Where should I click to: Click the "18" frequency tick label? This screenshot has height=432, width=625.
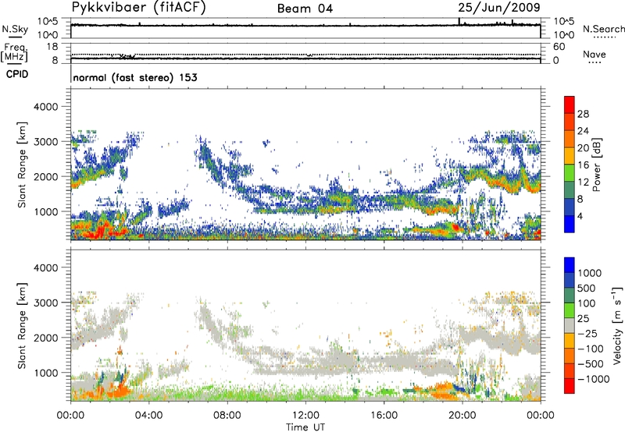pos(52,47)
